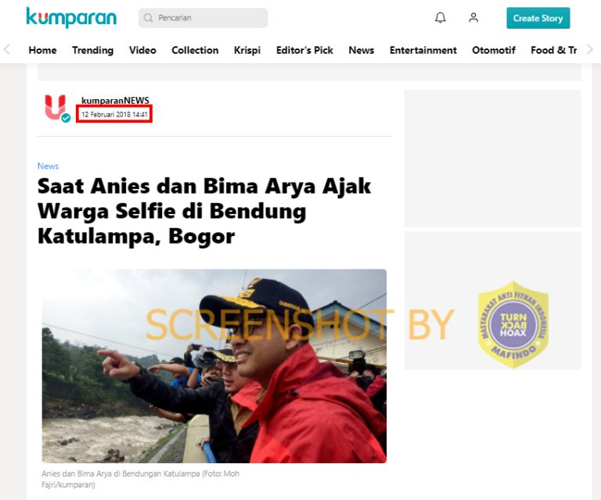
Task: Focus the Pencarian search field
Action: 203,18
